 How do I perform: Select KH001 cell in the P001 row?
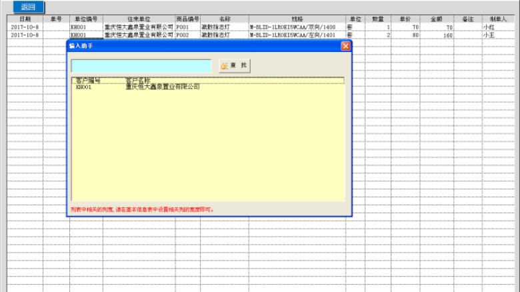pyautogui.click(x=86, y=27)
